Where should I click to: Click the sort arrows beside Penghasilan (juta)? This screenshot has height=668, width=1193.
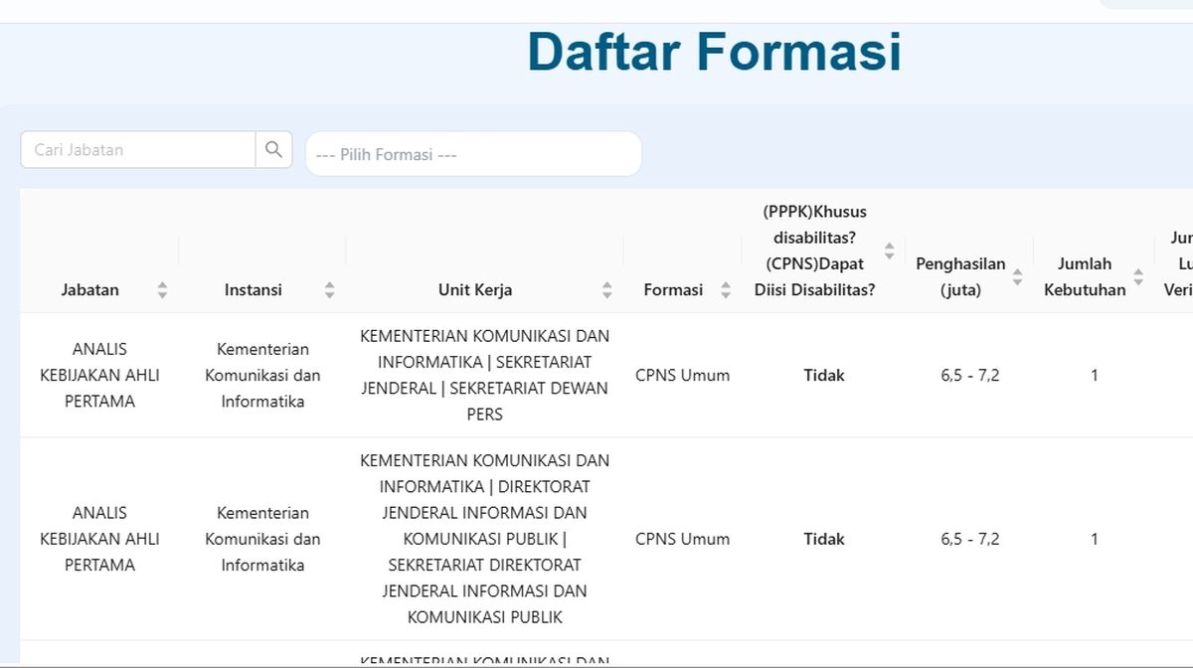pos(1017,277)
